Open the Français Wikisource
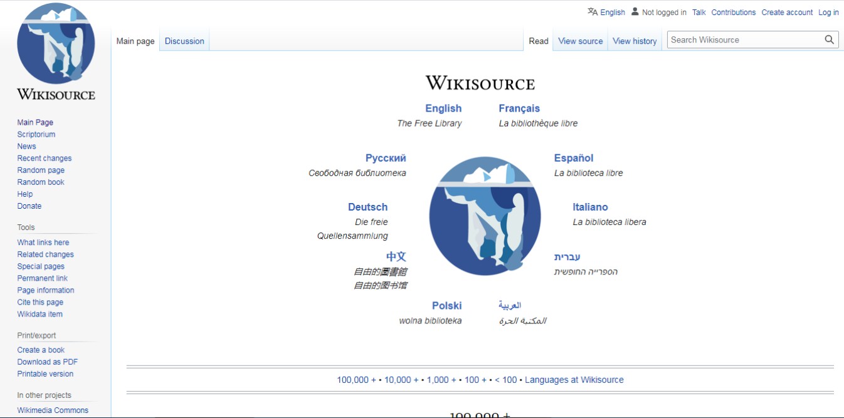The height and width of the screenshot is (418, 844). (519, 108)
